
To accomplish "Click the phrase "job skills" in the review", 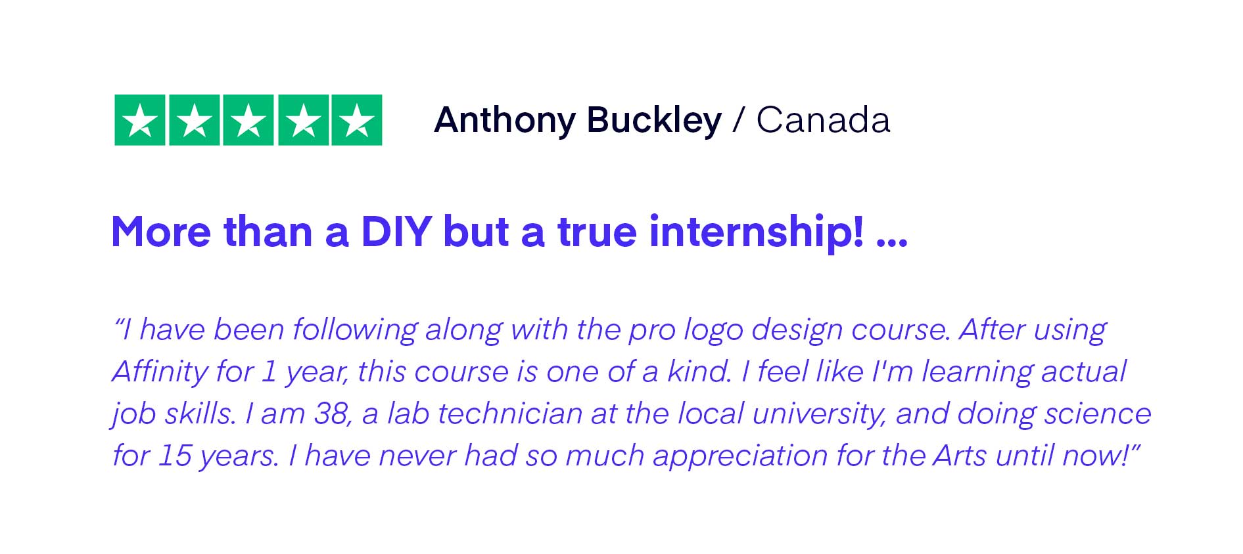I will click(x=173, y=414).
